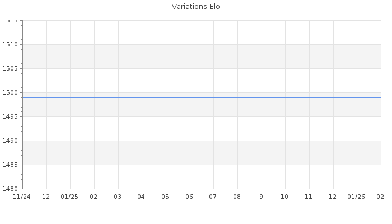Click the 03 month tick label
This screenshot has height=224, width=392.
[118, 197]
